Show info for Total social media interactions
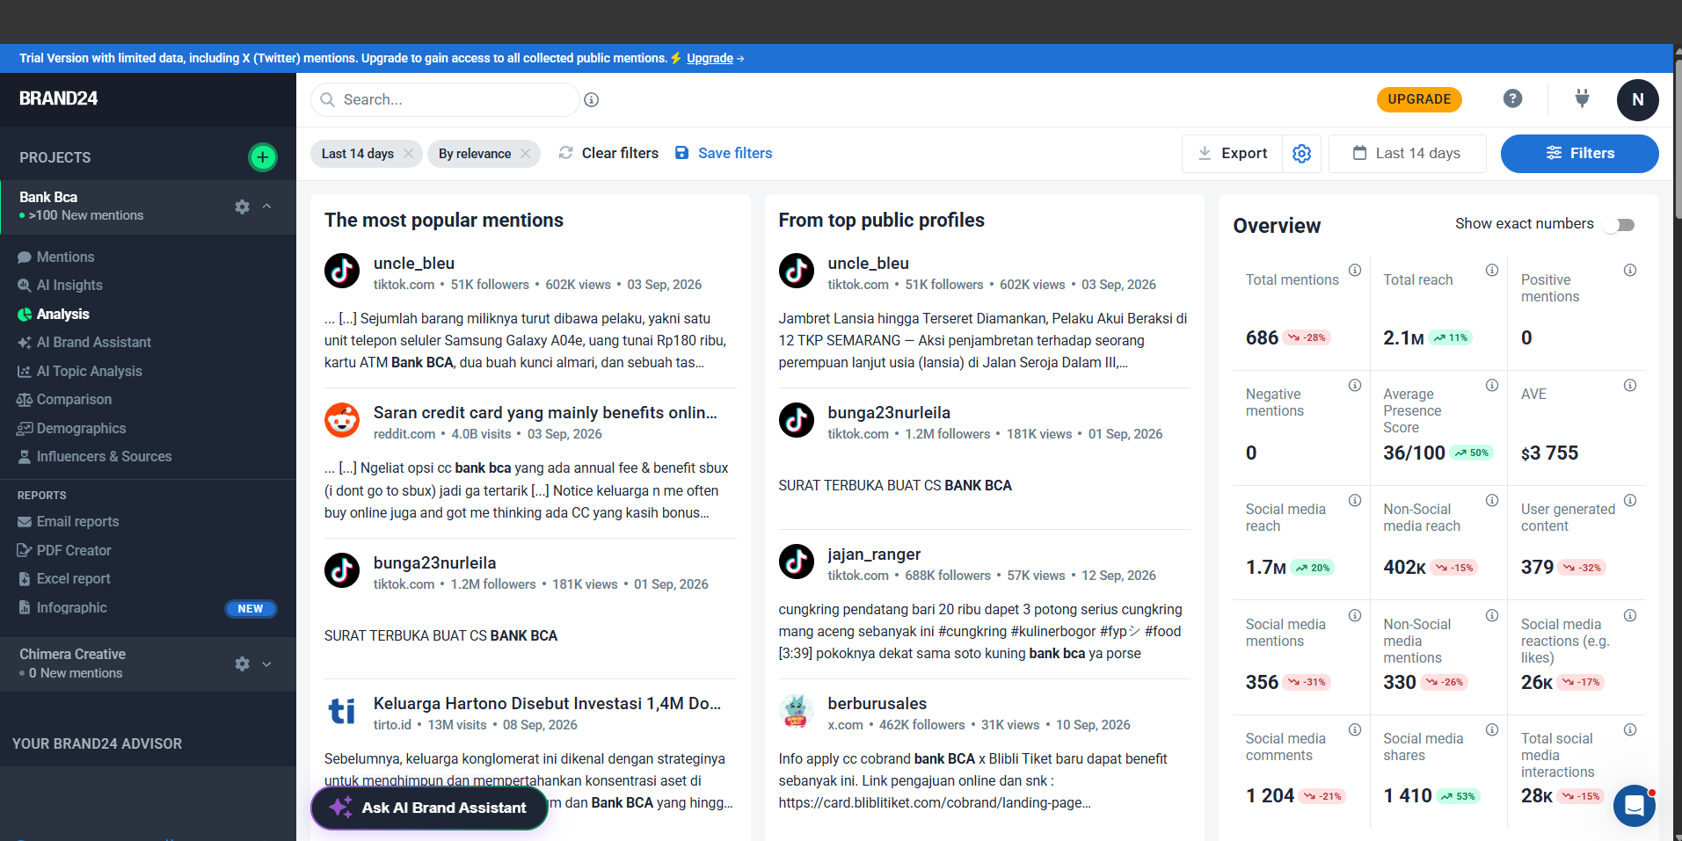Image resolution: width=1682 pixels, height=841 pixels. coord(1630,729)
